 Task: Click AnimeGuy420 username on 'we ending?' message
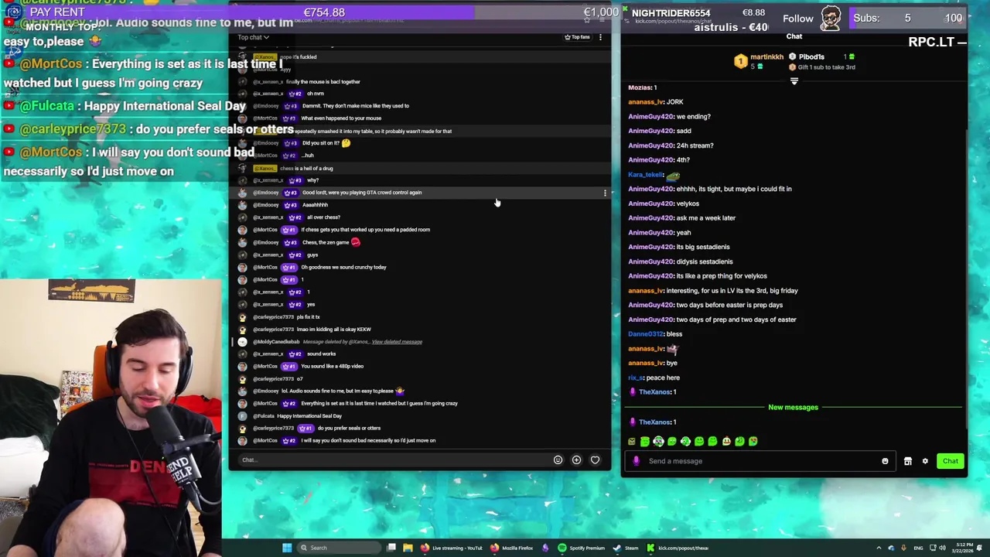tap(651, 117)
